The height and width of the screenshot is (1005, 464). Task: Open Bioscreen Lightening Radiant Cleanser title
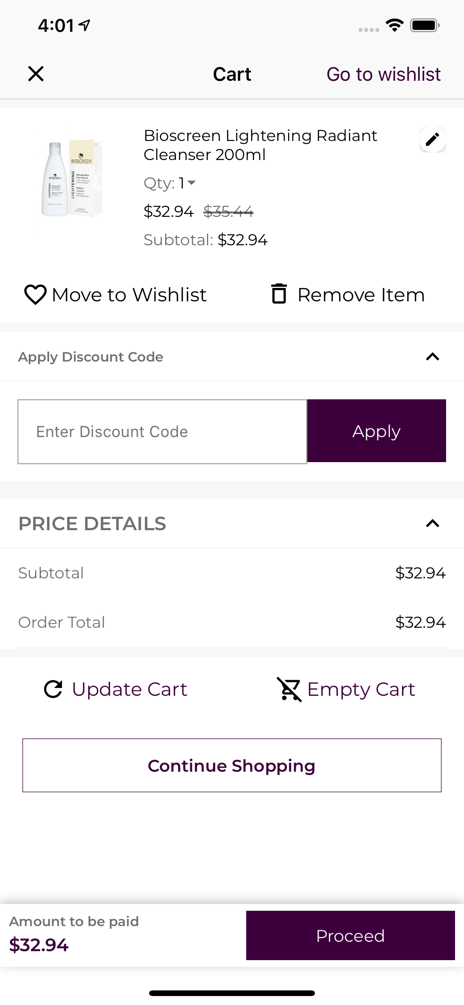pos(260,145)
